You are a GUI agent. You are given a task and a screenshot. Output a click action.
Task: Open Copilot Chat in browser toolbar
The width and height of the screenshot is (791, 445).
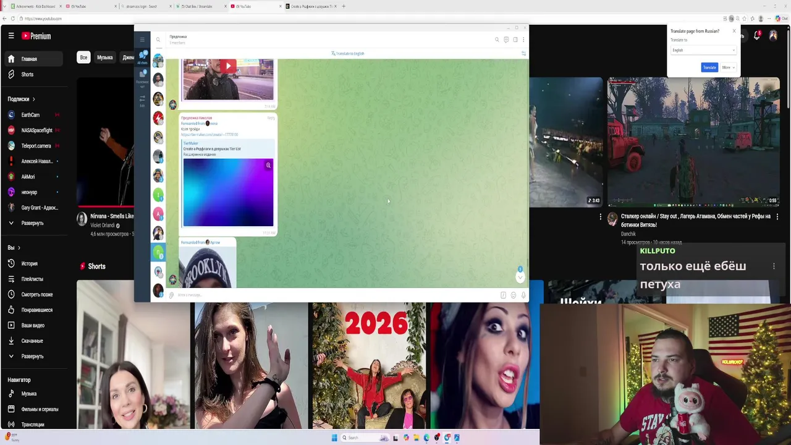[780, 19]
